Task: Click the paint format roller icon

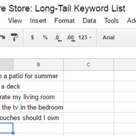Action: (x=14, y=37)
